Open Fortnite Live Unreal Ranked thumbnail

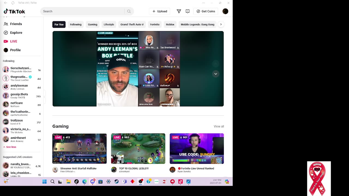coord(197,149)
